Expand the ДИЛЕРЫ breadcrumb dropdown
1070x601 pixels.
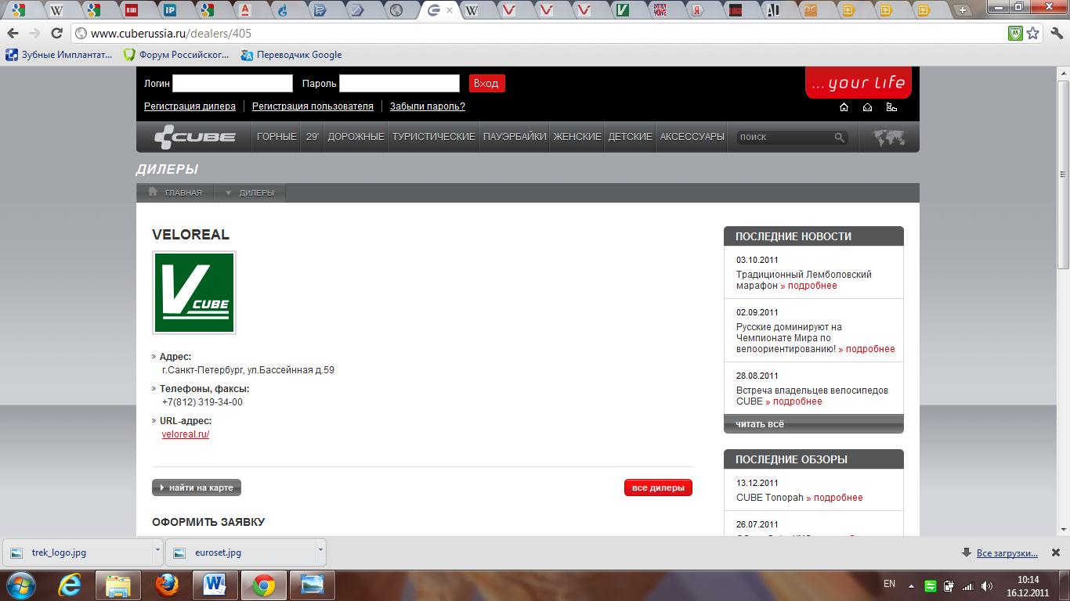[228, 193]
